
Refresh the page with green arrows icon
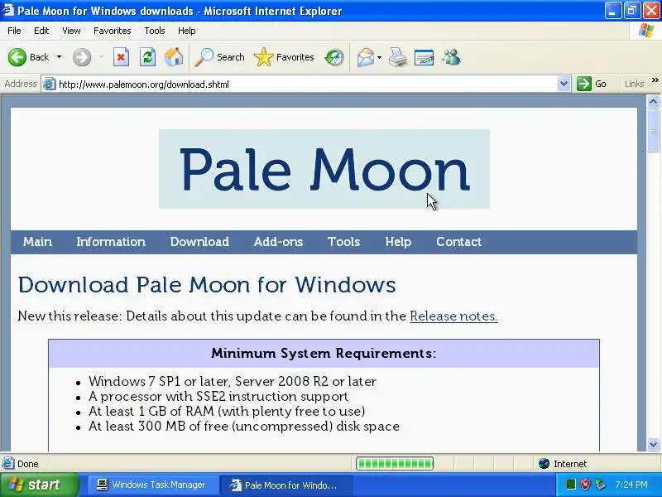coord(148,57)
